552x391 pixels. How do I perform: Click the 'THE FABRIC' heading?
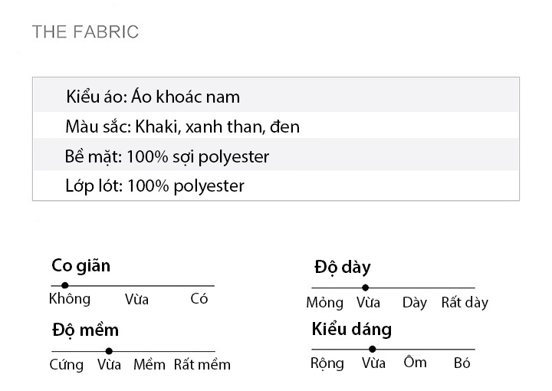click(x=86, y=31)
